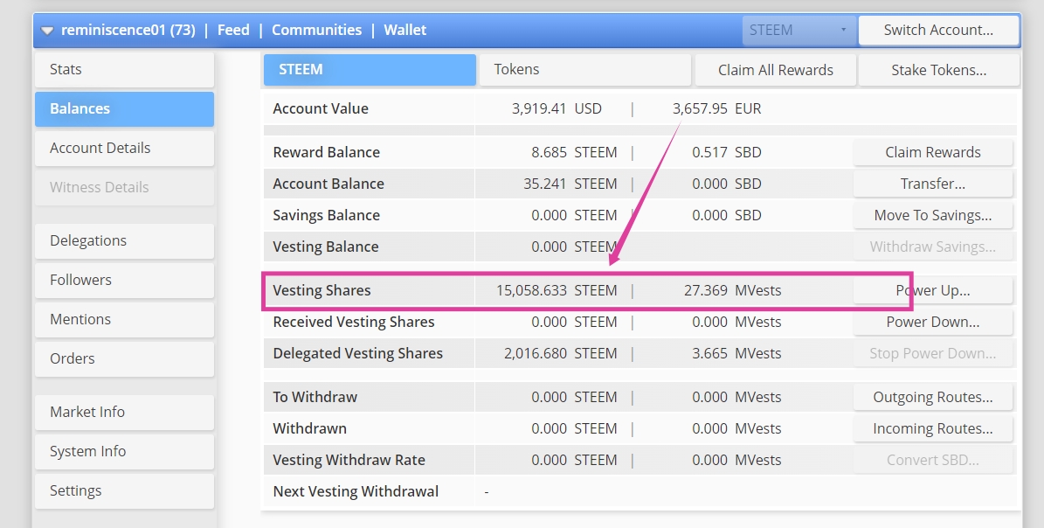Screen dimensions: 1044x528
Task: Click the Account Value label
Action: pos(321,108)
